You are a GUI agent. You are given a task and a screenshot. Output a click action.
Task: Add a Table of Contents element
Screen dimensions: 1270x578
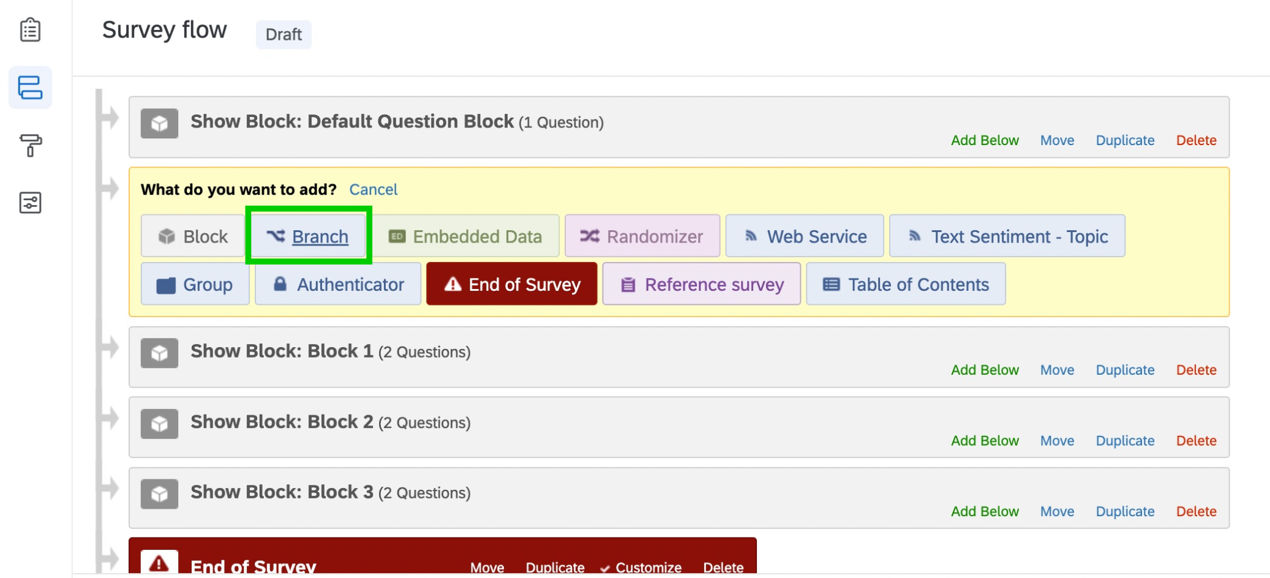pos(906,284)
